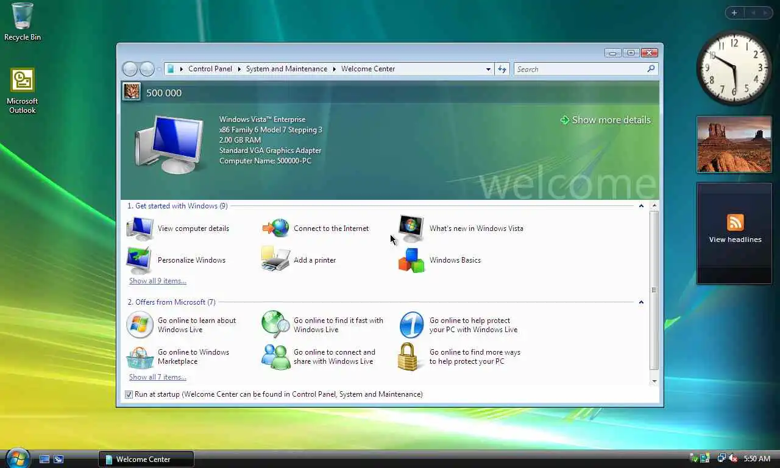
Task: Click the Welcome Center taskbar button
Action: tap(146, 459)
